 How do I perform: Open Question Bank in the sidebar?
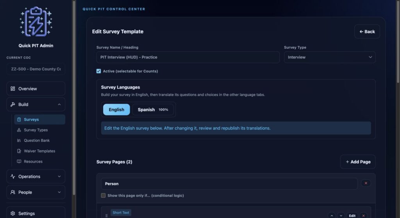tap(39, 140)
